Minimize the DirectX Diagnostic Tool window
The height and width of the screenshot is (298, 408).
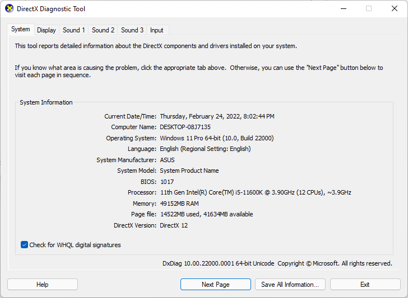344,8
